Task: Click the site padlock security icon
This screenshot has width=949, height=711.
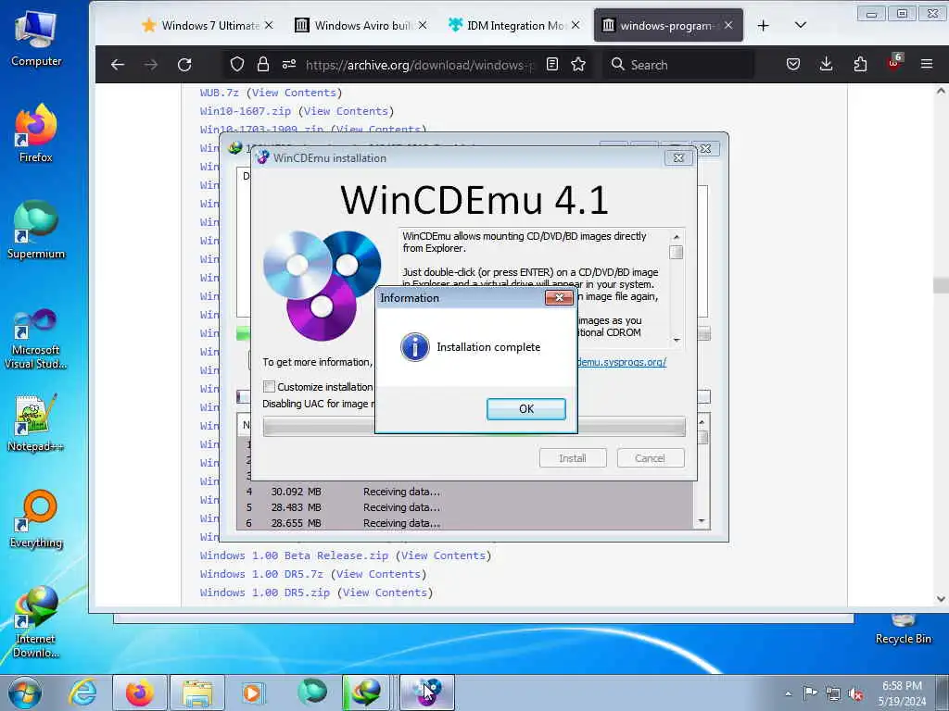Action: [x=262, y=64]
